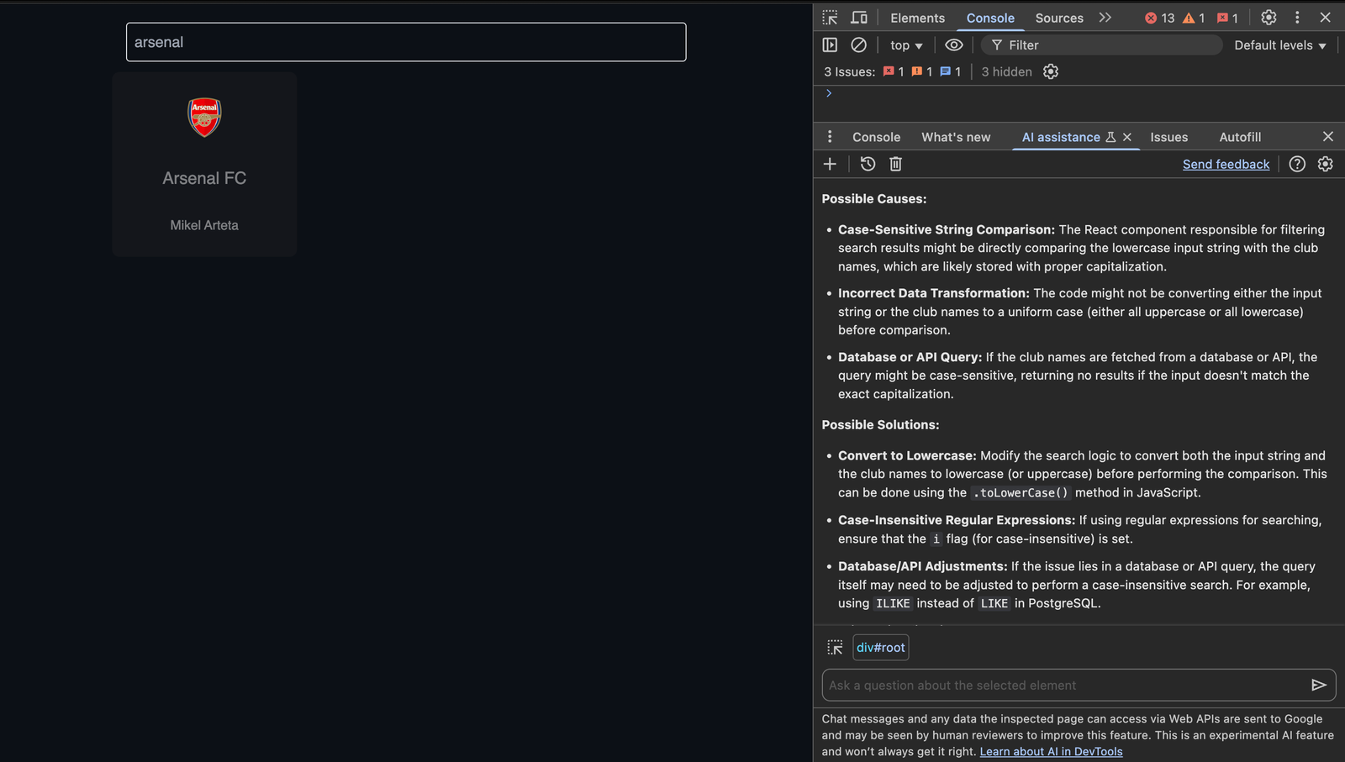This screenshot has height=762, width=1345.
Task: Open the Issues drawer tab
Action: 1168,137
